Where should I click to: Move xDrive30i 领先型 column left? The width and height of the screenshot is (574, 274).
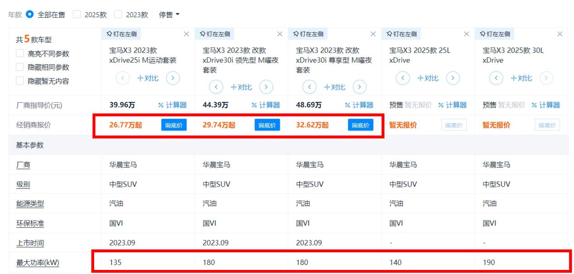pyautogui.click(x=215, y=87)
